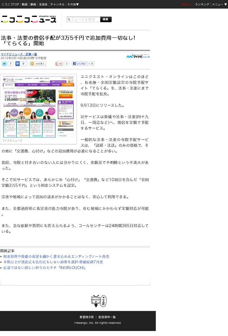Click the Facebook いいね! button
This screenshot has height=336, width=228.
point(80,64)
